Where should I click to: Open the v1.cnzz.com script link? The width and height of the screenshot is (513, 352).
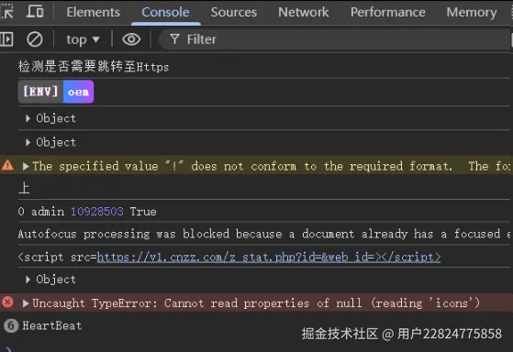[x=269, y=258]
